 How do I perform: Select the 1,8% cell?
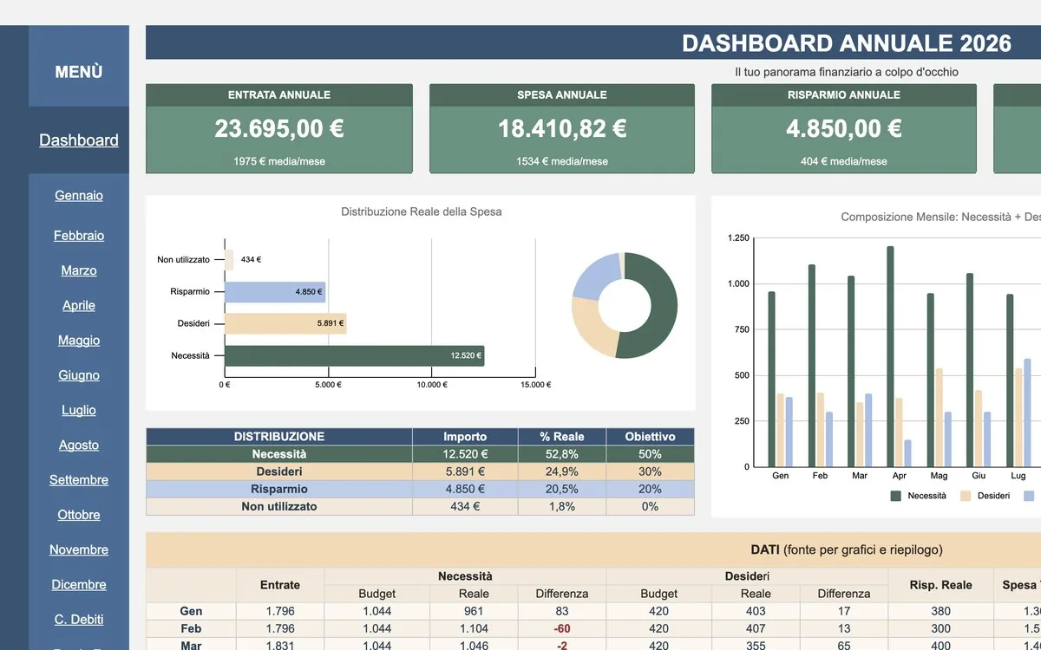pos(562,506)
